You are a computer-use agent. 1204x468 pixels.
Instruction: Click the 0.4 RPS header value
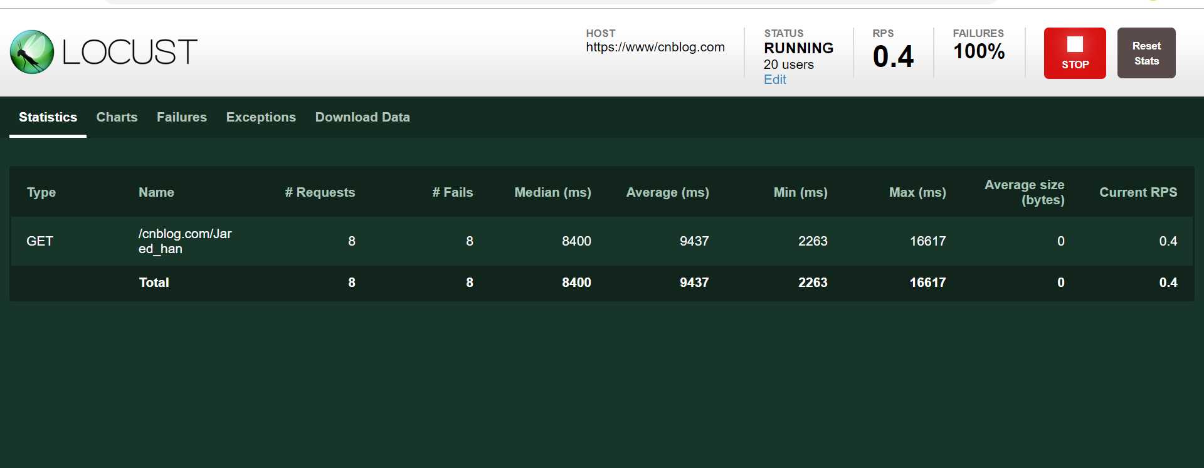pyautogui.click(x=893, y=56)
